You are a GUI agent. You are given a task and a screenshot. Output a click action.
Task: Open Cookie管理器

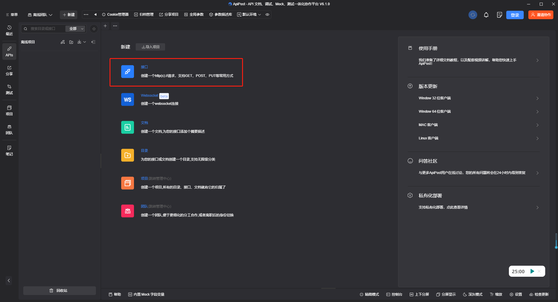point(115,15)
